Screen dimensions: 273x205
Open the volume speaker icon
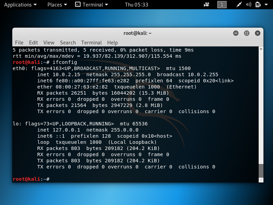click(x=248, y=5)
